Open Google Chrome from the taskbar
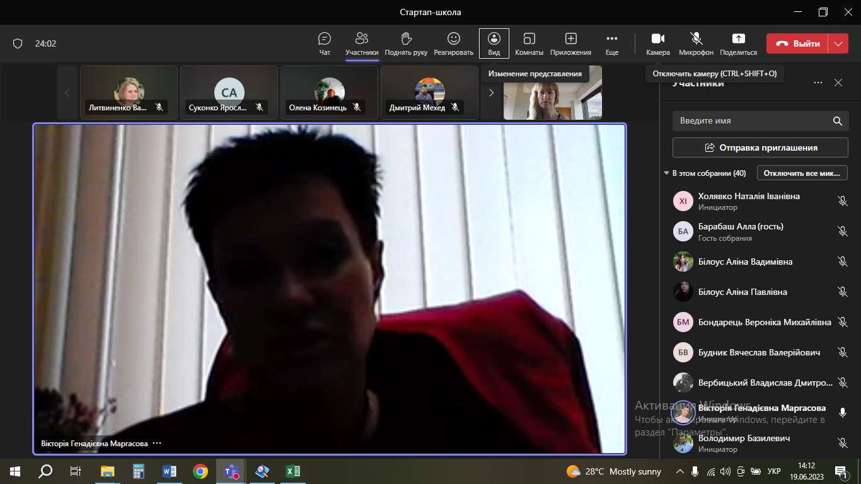Image resolution: width=861 pixels, height=484 pixels. coord(200,471)
